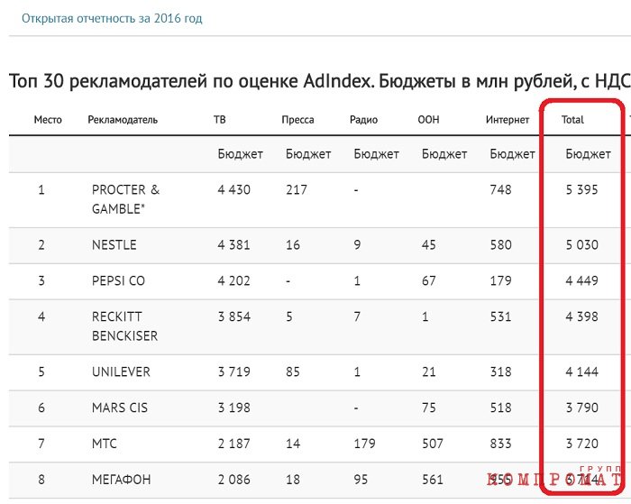The width and height of the screenshot is (631, 504).
Task: Select the 'MARS CIS' advertiser name
Action: click(120, 408)
